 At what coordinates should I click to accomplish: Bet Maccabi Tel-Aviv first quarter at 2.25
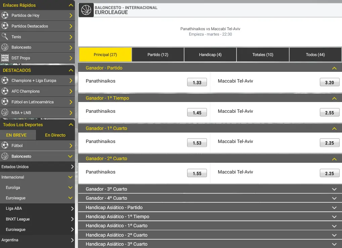[330, 143]
